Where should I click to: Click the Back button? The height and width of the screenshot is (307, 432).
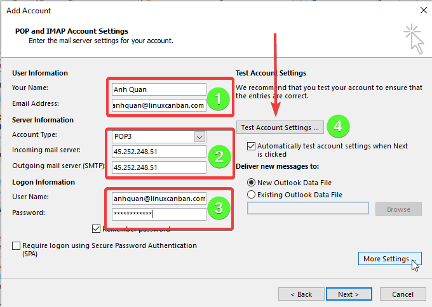click(301, 294)
